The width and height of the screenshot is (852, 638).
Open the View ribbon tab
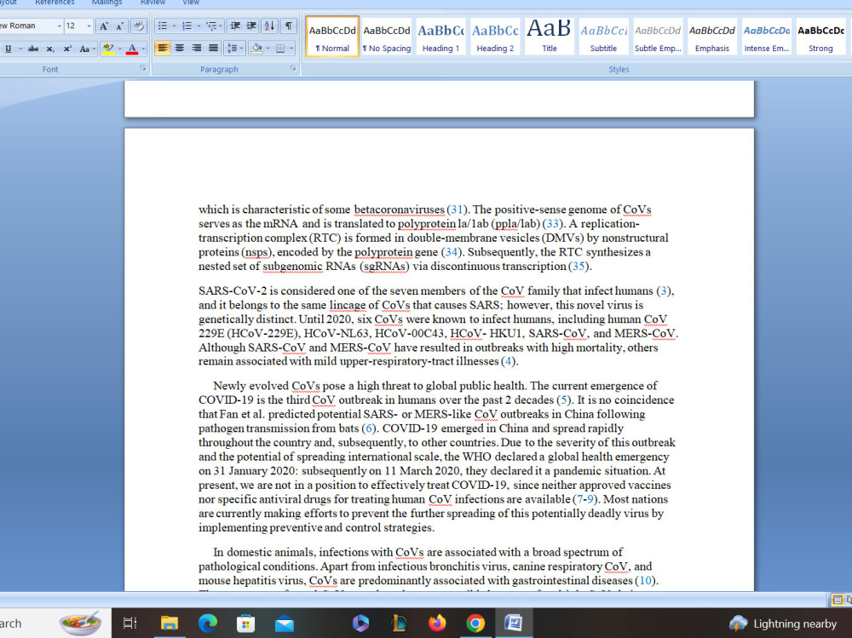191,3
